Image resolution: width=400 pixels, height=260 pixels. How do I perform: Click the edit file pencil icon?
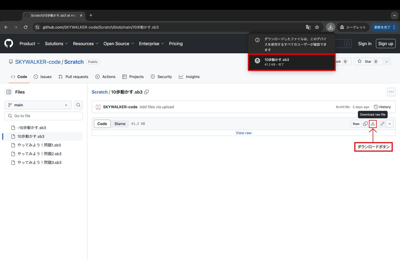click(382, 124)
